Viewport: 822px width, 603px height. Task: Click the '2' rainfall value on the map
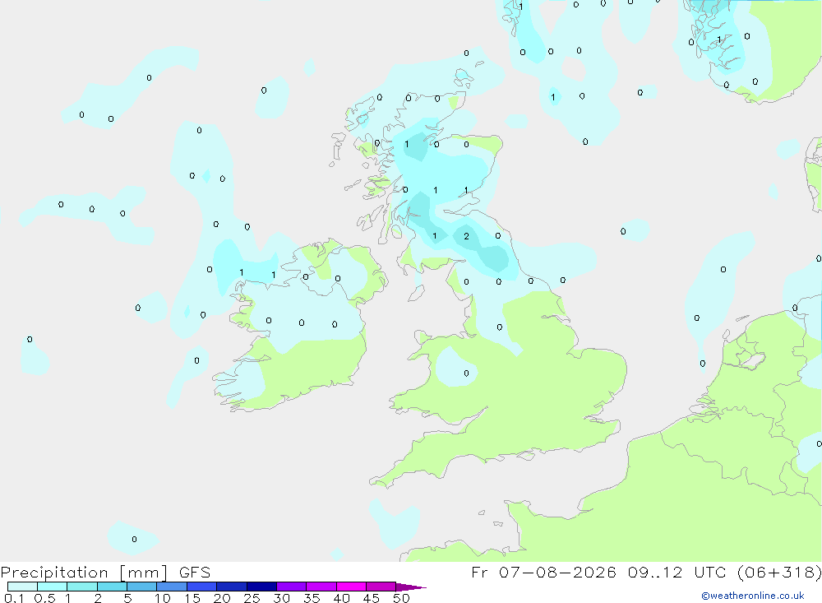(467, 236)
